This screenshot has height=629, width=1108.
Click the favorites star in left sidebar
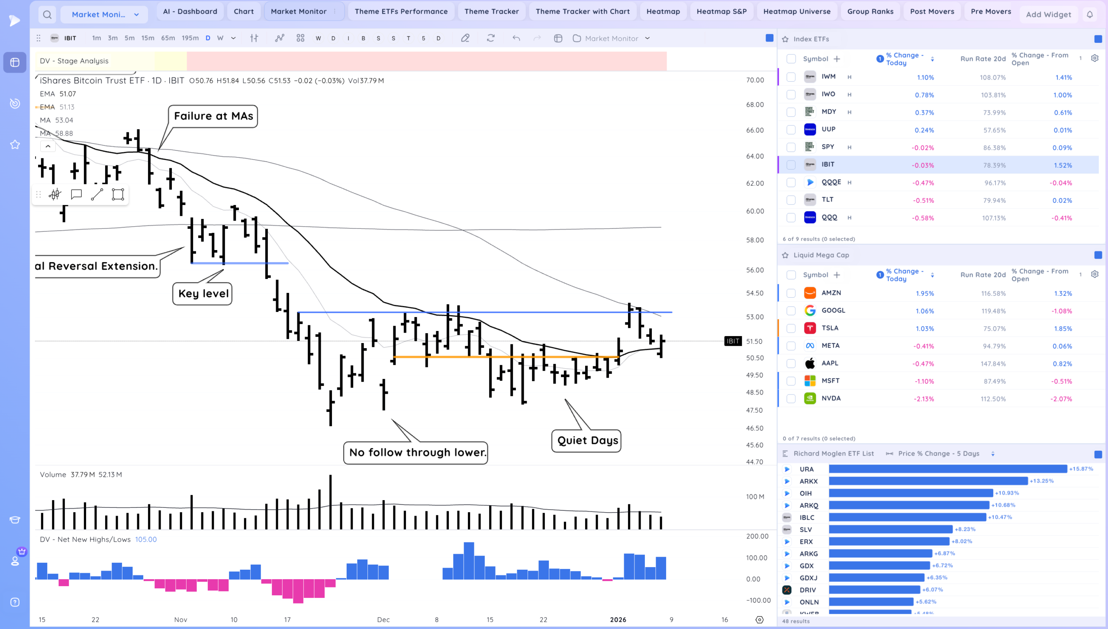tap(15, 144)
